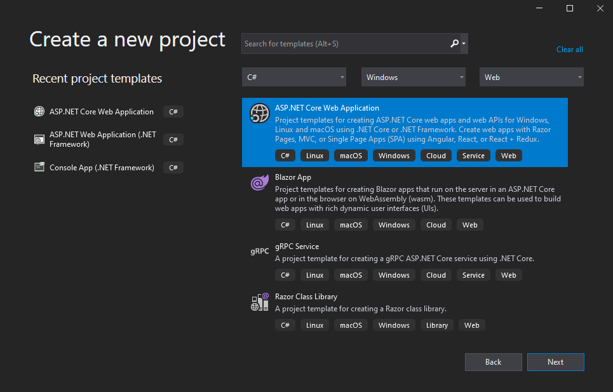Click the Service tag on ASP.NET Core Web Application
613x392 pixels.
point(473,156)
